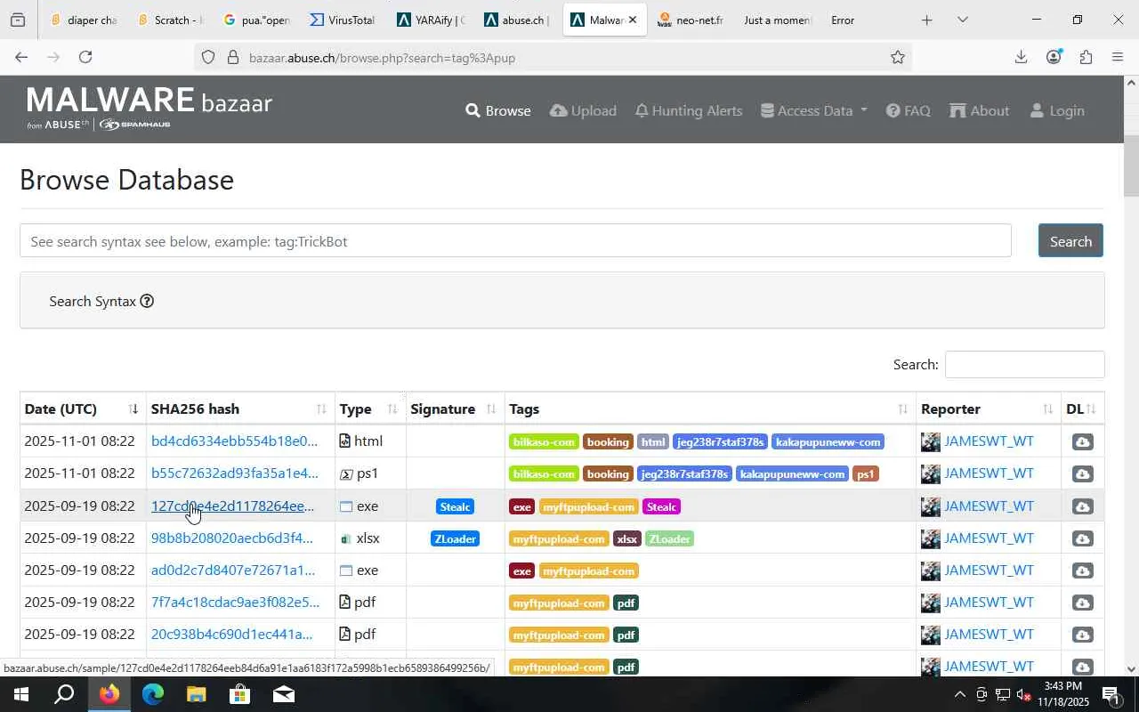Sort table by DL column
Viewport: 1139px width, 712px height.
1082,409
